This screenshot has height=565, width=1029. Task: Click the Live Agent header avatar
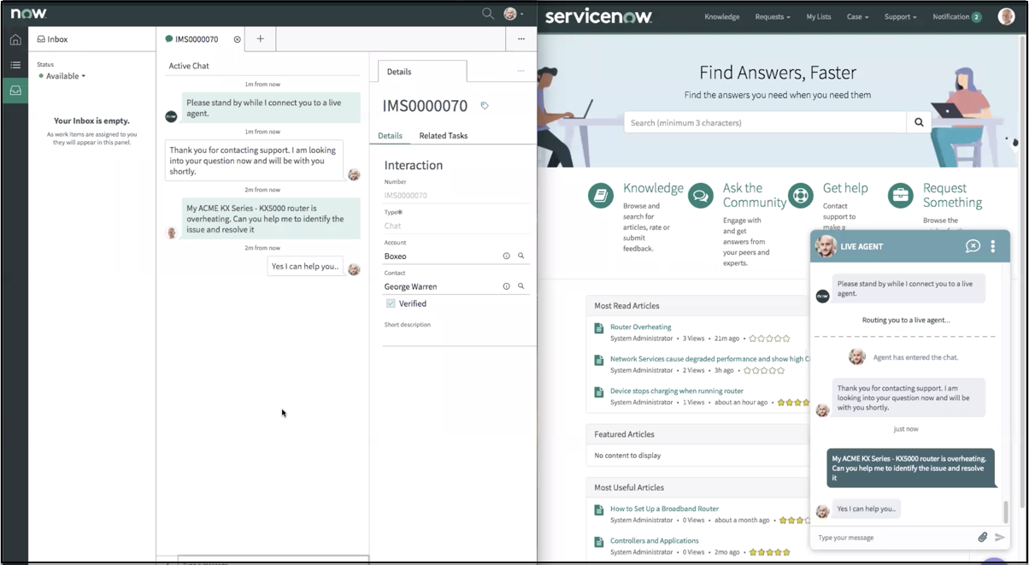[826, 246]
